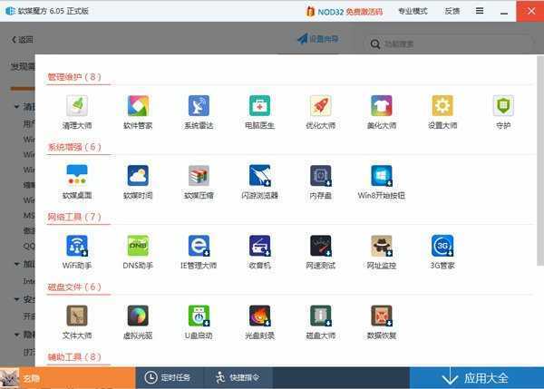Open 守护 shield icon
Image resolution: width=544 pixels, height=389 pixels.
coord(503,105)
